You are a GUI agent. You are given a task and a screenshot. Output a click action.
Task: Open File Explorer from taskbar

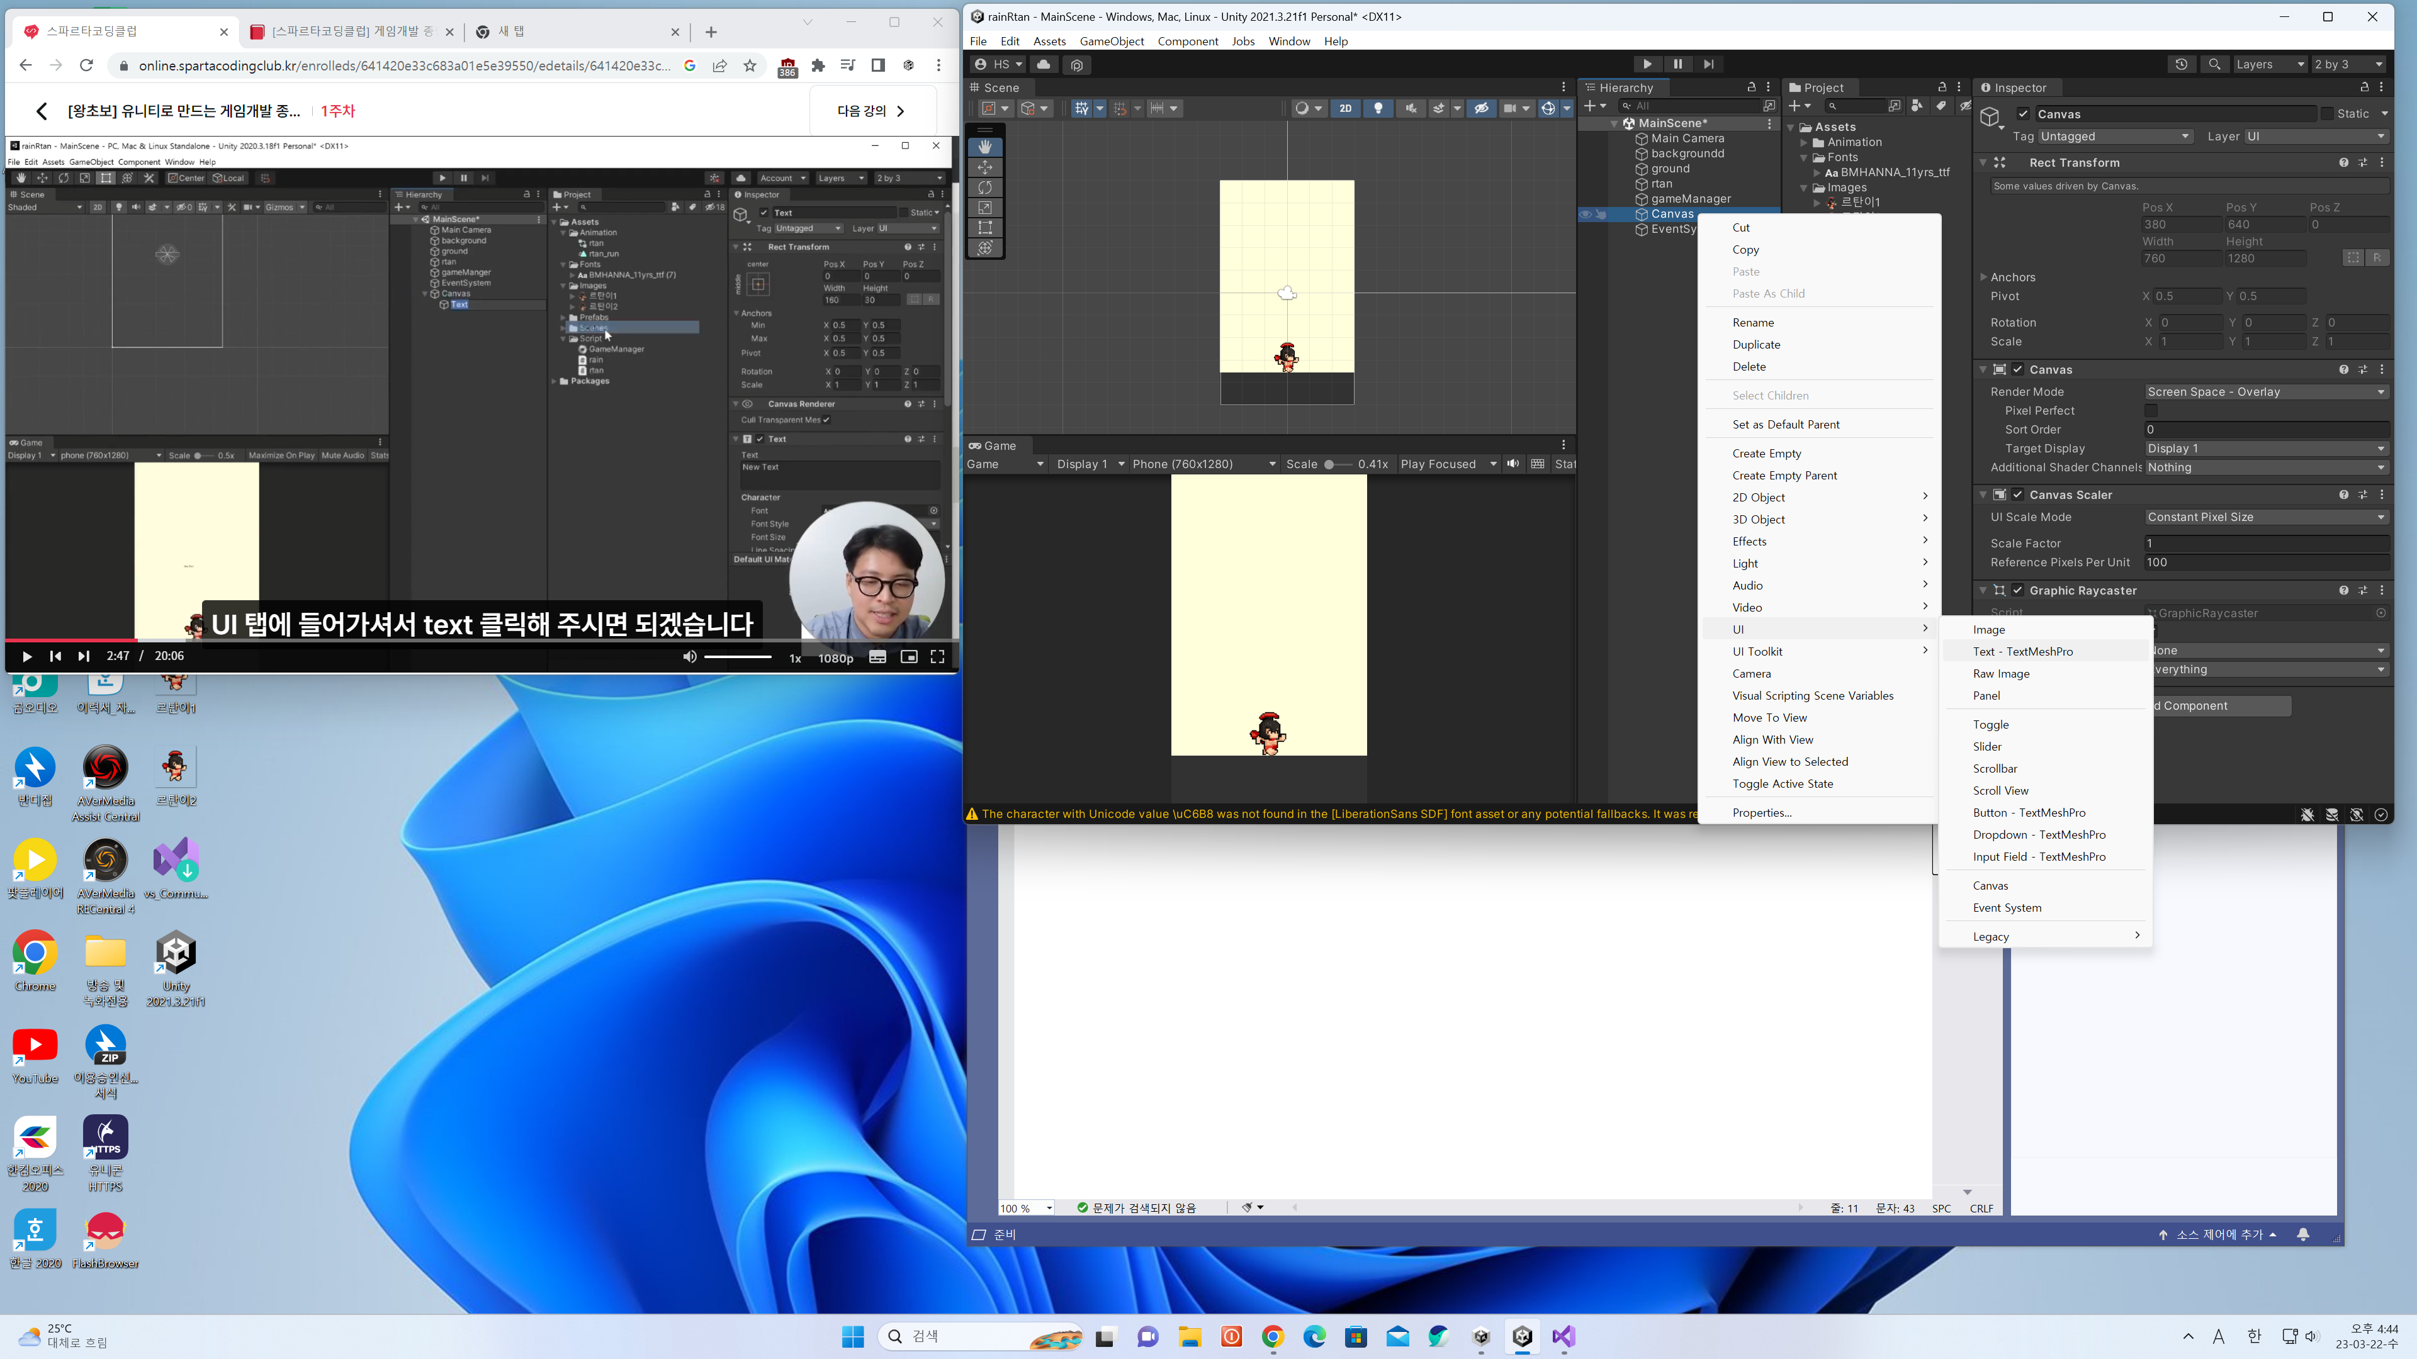click(x=1190, y=1336)
